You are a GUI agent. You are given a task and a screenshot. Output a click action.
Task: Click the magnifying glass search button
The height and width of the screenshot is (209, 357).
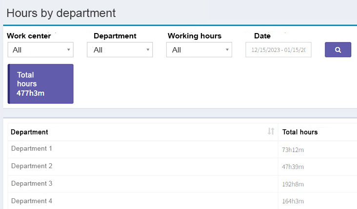pyautogui.click(x=338, y=50)
